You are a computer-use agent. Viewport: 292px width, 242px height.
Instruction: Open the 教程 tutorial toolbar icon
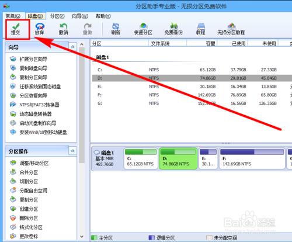[x=201, y=29]
